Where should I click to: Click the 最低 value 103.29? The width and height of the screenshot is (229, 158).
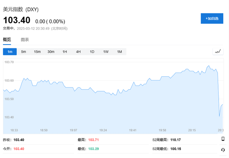pyautogui.click(x=93, y=149)
